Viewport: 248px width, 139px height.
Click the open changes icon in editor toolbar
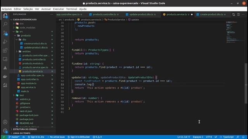(x=234, y=15)
